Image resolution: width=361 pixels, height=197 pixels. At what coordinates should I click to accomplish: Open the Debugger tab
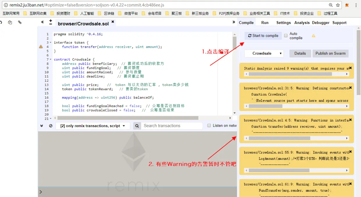[x=321, y=22]
